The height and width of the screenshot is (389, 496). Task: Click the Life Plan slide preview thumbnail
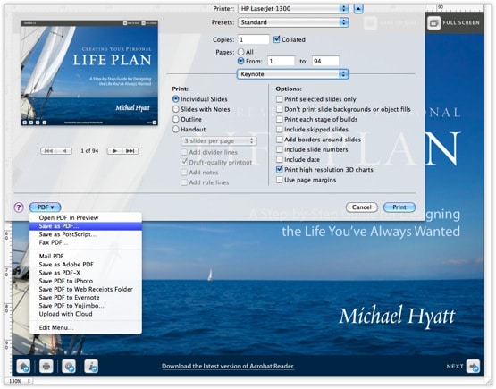click(x=89, y=72)
